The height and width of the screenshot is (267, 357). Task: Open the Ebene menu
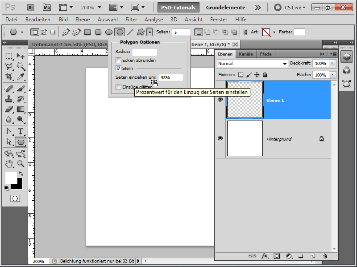tap(83, 20)
